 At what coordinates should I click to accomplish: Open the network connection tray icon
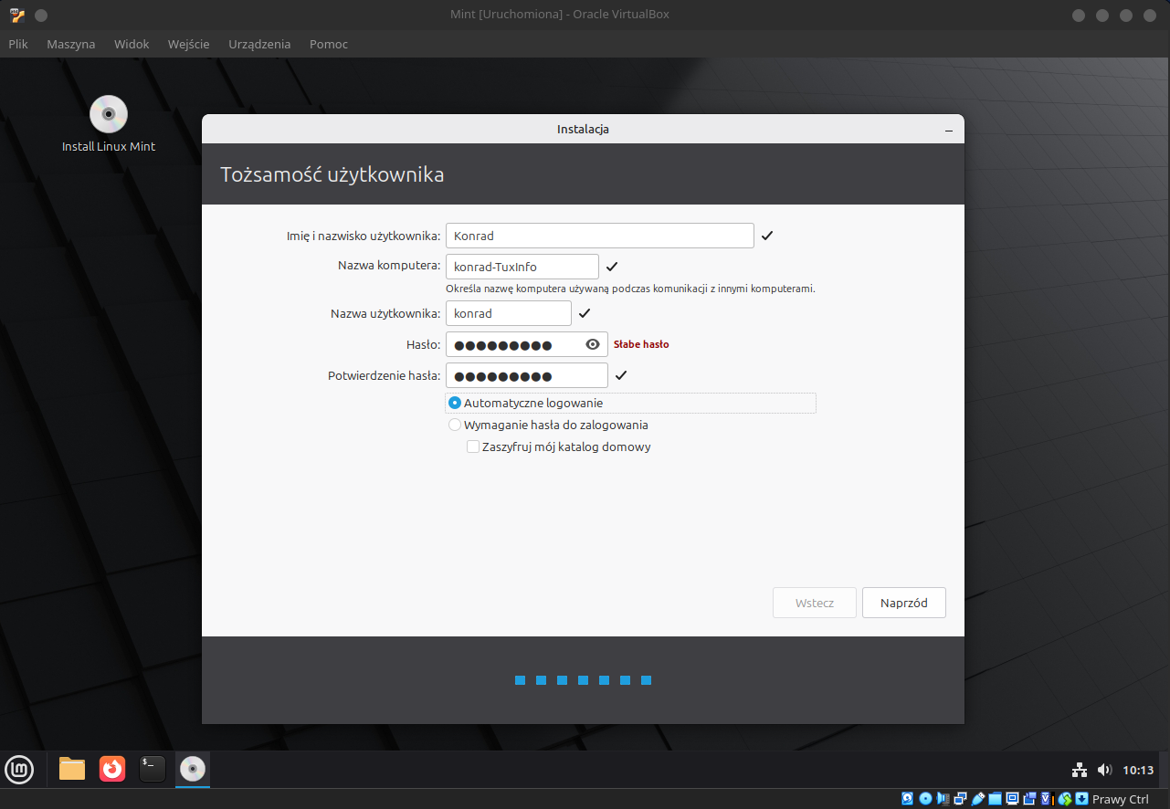click(1079, 770)
